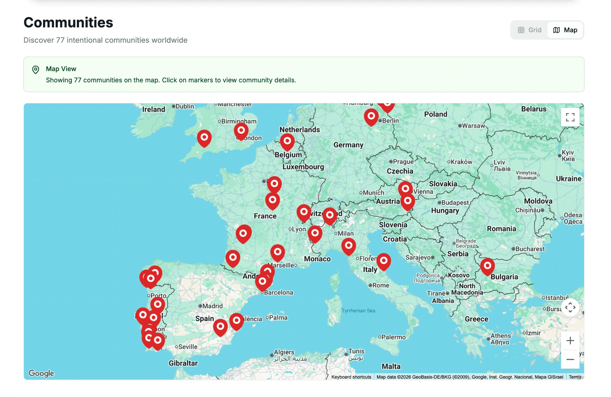Select the marker directly below Spain label
The height and width of the screenshot is (397, 611).
point(220,328)
